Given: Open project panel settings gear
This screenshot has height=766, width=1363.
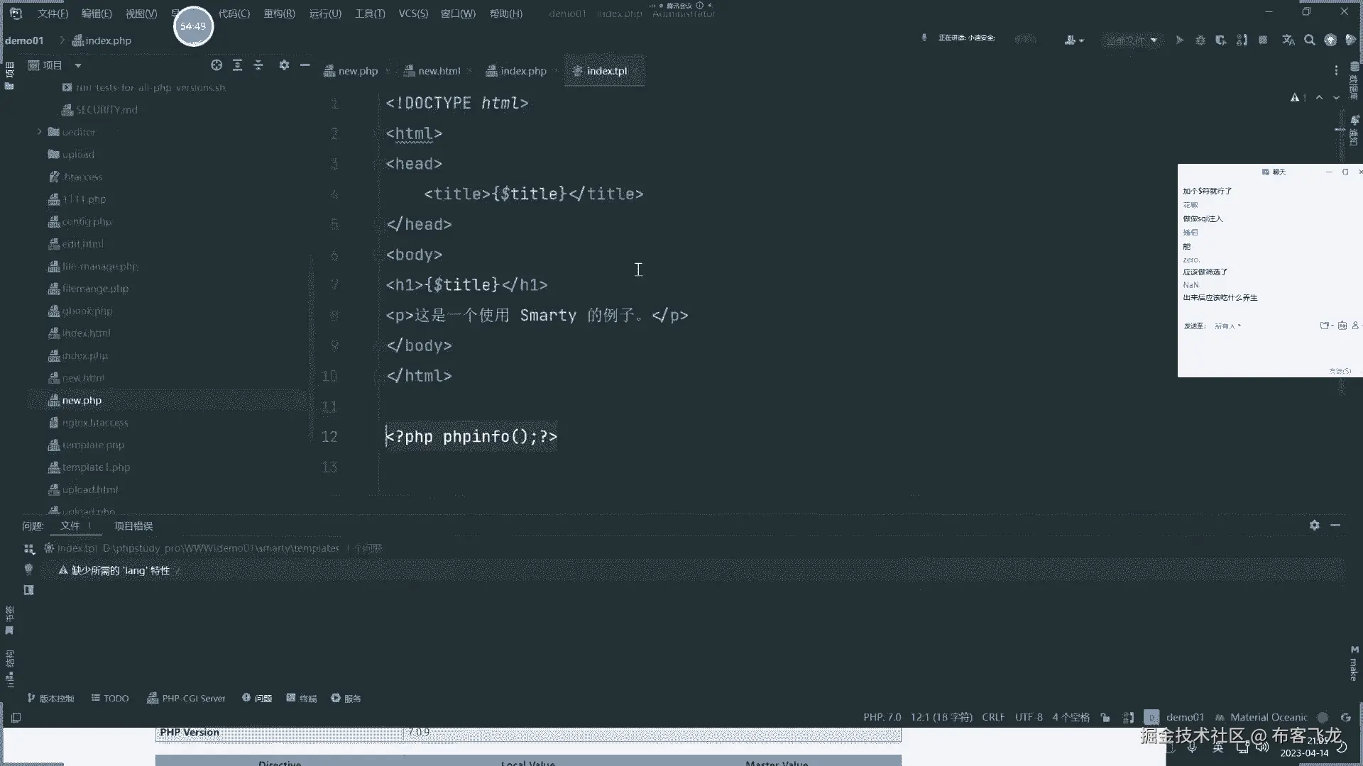Looking at the screenshot, I should click(284, 65).
